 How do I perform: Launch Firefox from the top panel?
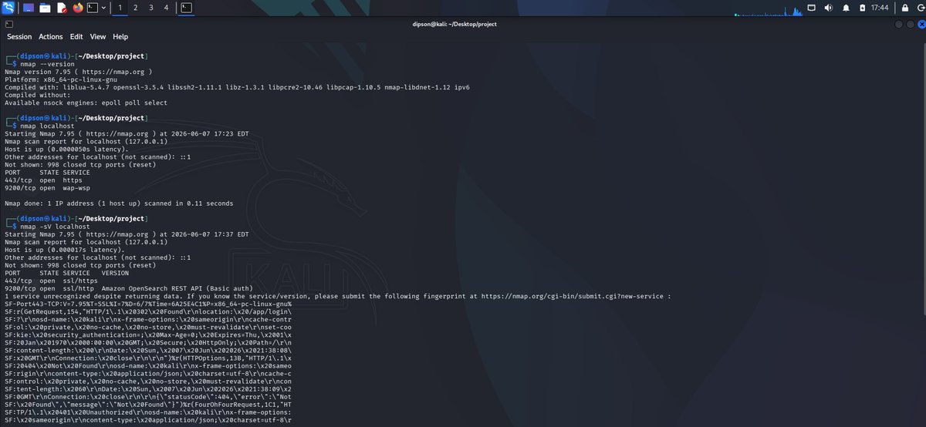coord(78,8)
